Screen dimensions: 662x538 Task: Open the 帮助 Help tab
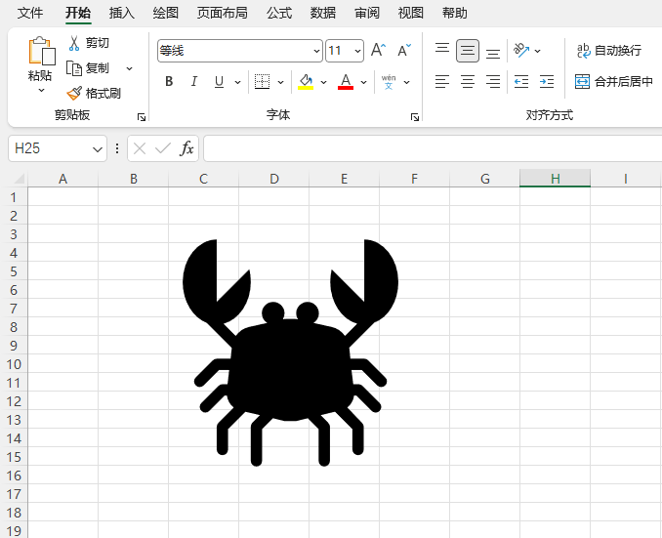click(x=455, y=13)
